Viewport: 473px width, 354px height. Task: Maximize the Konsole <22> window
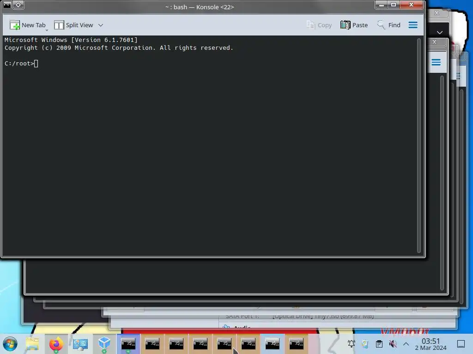coord(394,5)
